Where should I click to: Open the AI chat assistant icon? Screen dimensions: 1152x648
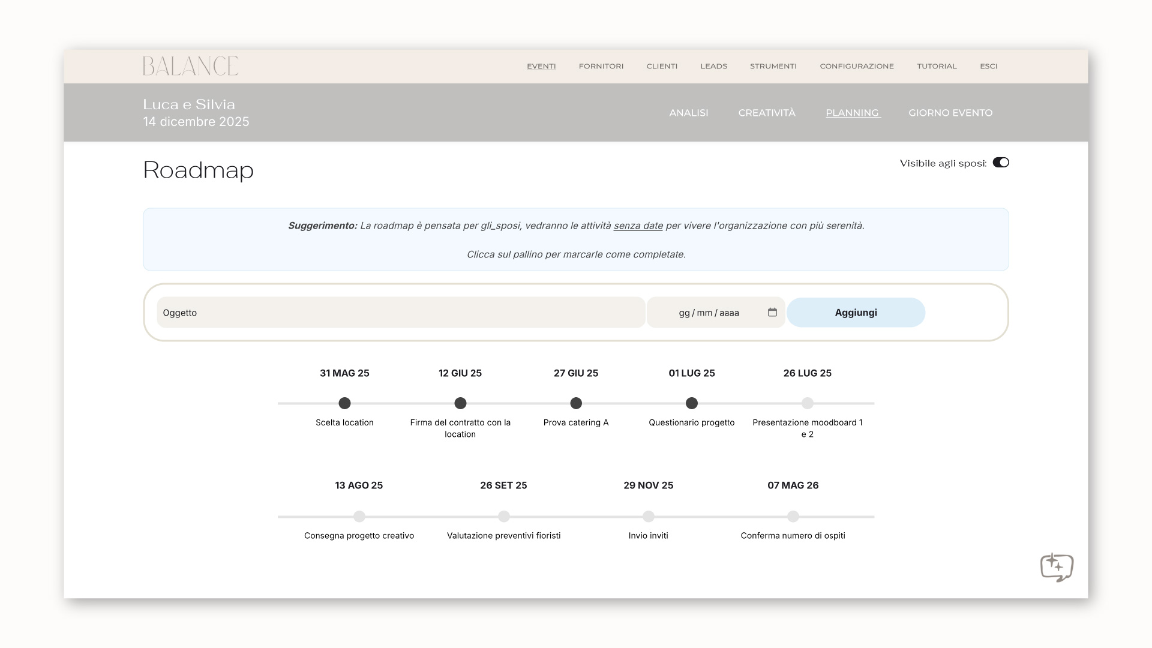[1056, 567]
